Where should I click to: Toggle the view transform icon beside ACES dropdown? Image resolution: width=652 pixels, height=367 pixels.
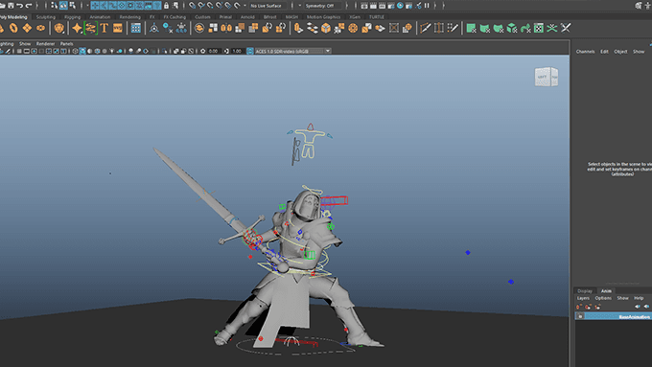click(250, 51)
